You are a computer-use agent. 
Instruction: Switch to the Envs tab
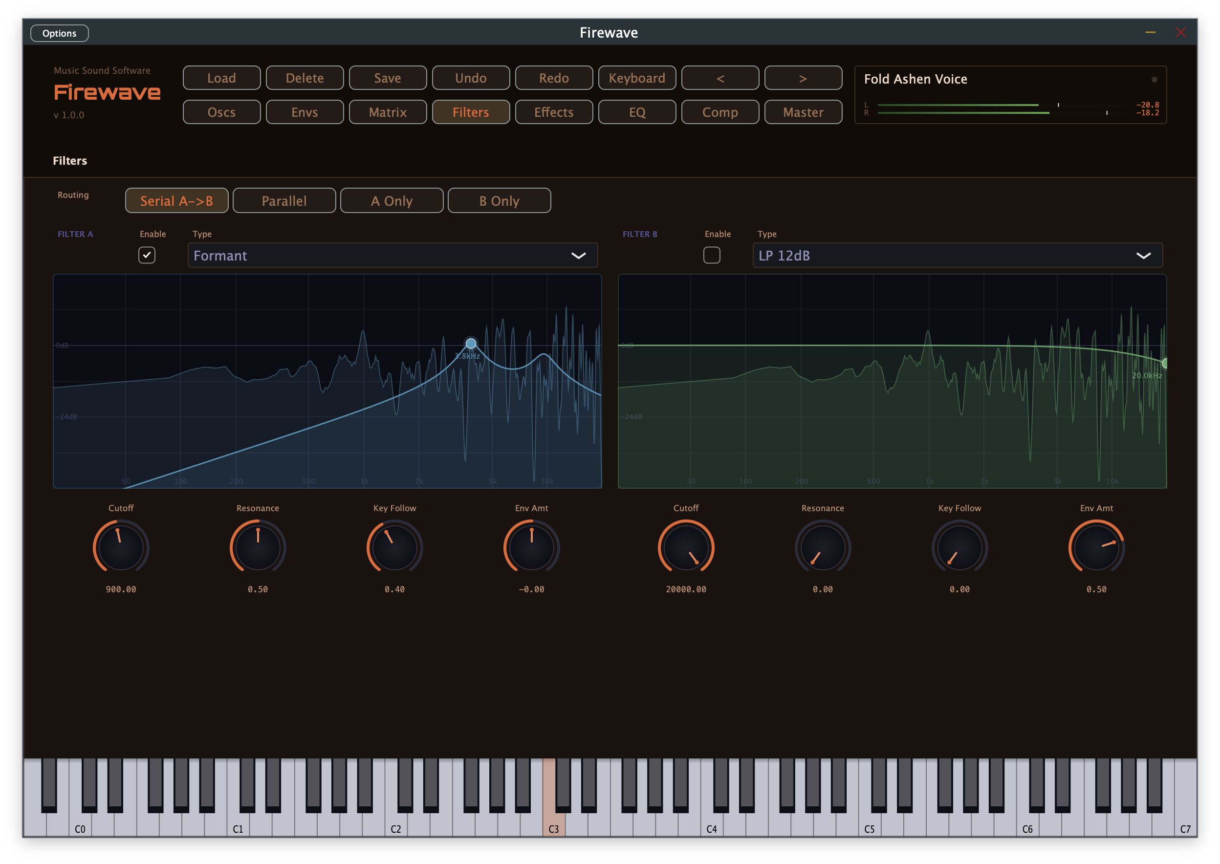[x=305, y=112]
